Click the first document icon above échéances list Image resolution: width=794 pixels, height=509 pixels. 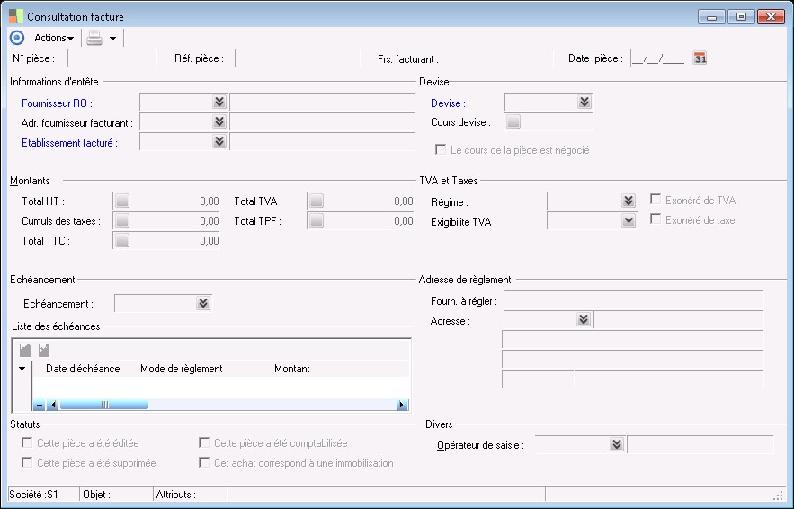tap(25, 350)
